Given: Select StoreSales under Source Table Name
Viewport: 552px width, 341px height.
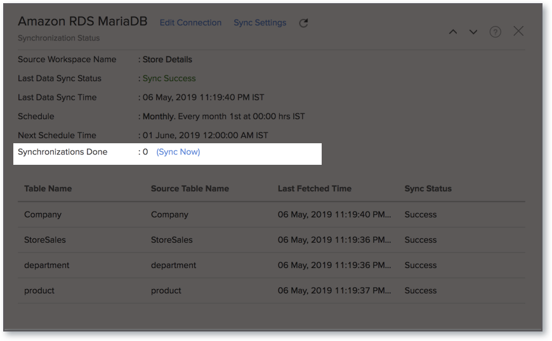Looking at the screenshot, I should tap(171, 240).
